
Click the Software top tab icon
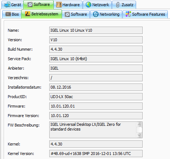point(30,4)
